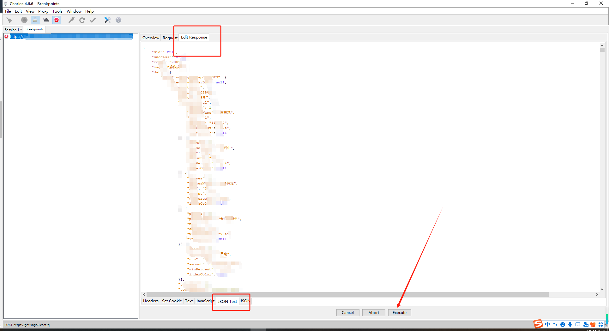The height and width of the screenshot is (331, 609).
Task: Select the Breakpoints tab
Action: point(34,29)
